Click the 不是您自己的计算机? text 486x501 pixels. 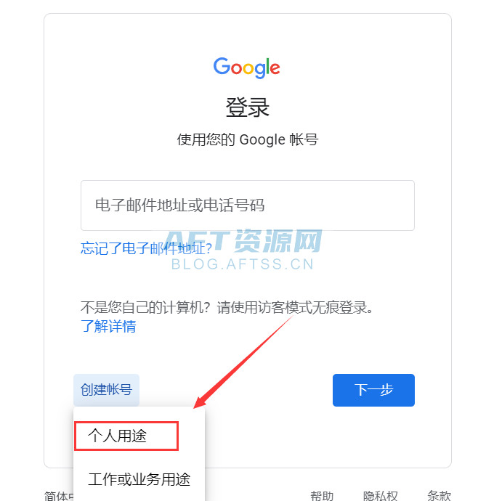(145, 307)
